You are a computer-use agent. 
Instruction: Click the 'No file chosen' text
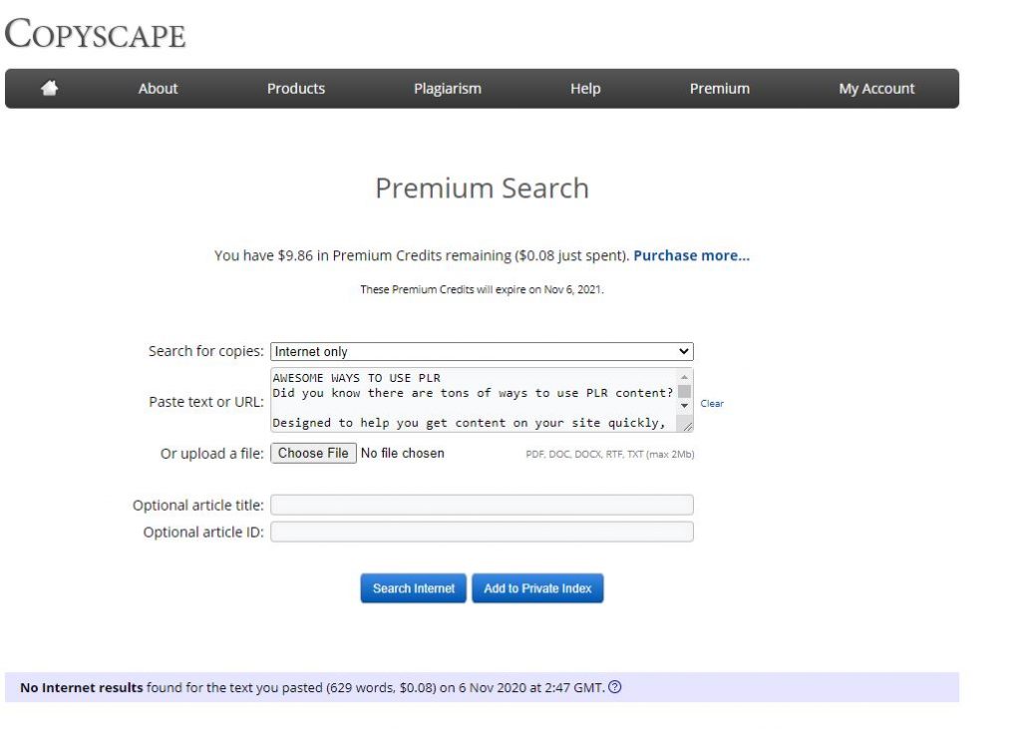(x=403, y=453)
